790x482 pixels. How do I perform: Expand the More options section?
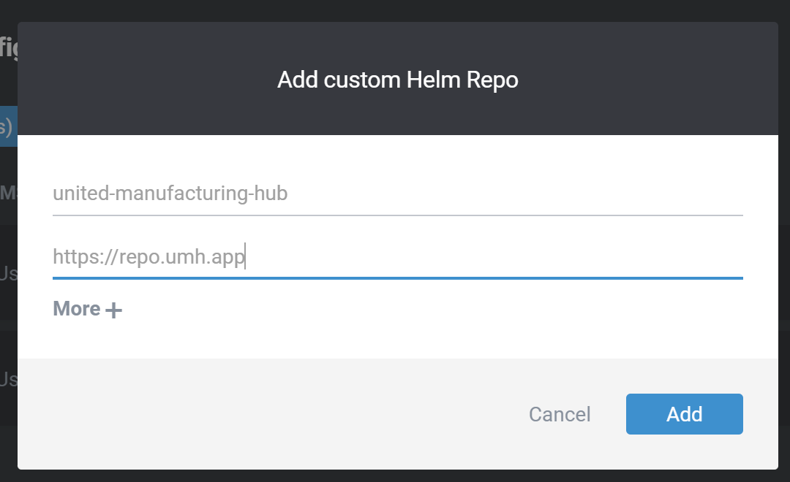pos(87,310)
